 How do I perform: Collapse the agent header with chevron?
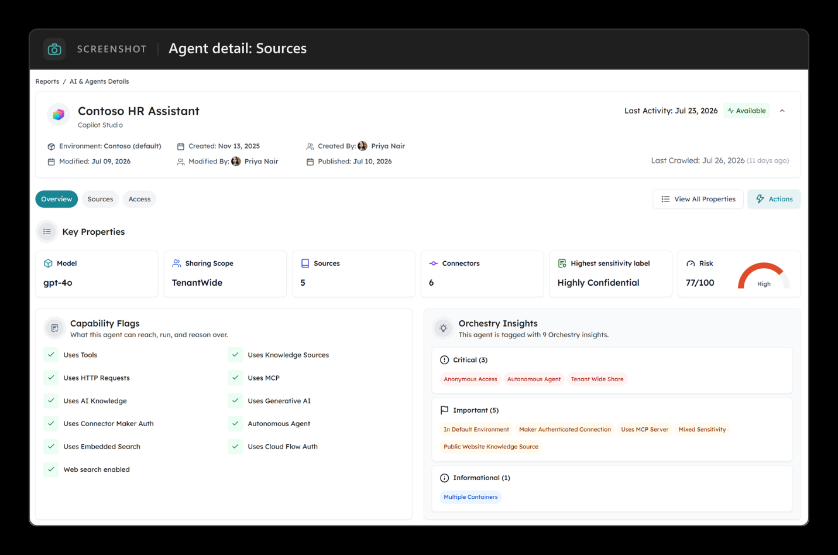tap(782, 111)
